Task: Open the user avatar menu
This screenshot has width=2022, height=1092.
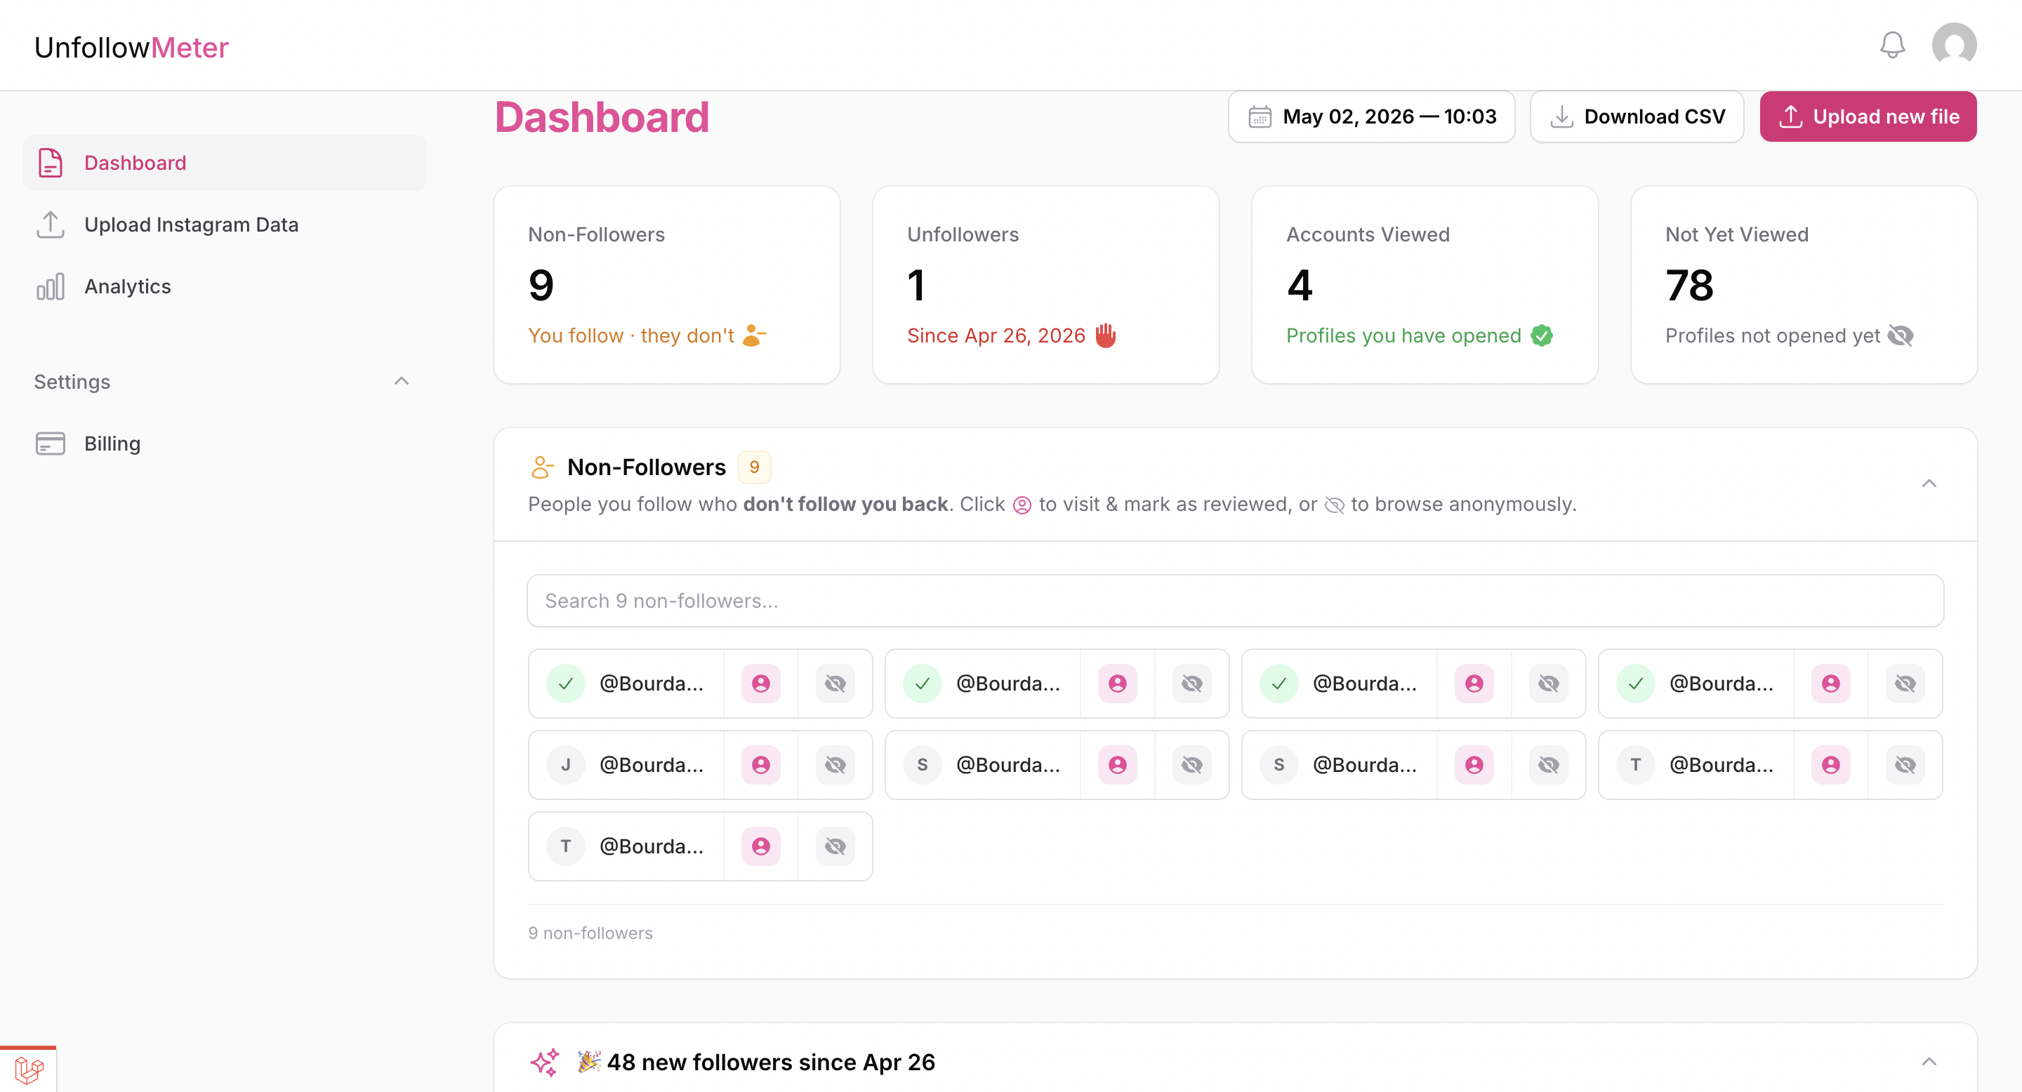Action: (x=1954, y=45)
